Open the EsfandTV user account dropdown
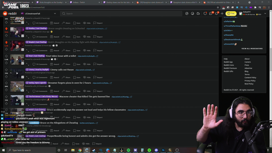Viewport: 272px width, 153px height. [252, 14]
